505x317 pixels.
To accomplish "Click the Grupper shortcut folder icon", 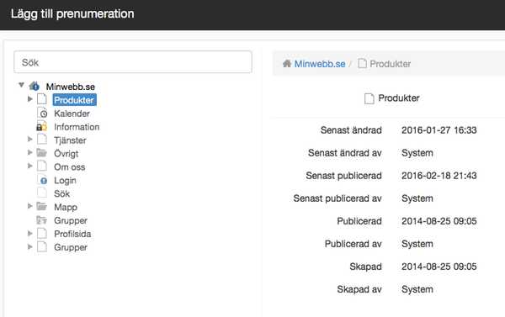I will click(42, 219).
